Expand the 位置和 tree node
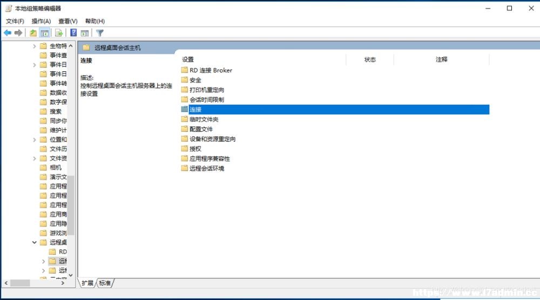The width and height of the screenshot is (540, 300). click(x=34, y=139)
